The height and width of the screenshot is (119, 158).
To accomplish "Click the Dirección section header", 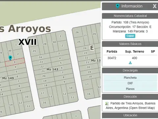I will click(x=130, y=97).
